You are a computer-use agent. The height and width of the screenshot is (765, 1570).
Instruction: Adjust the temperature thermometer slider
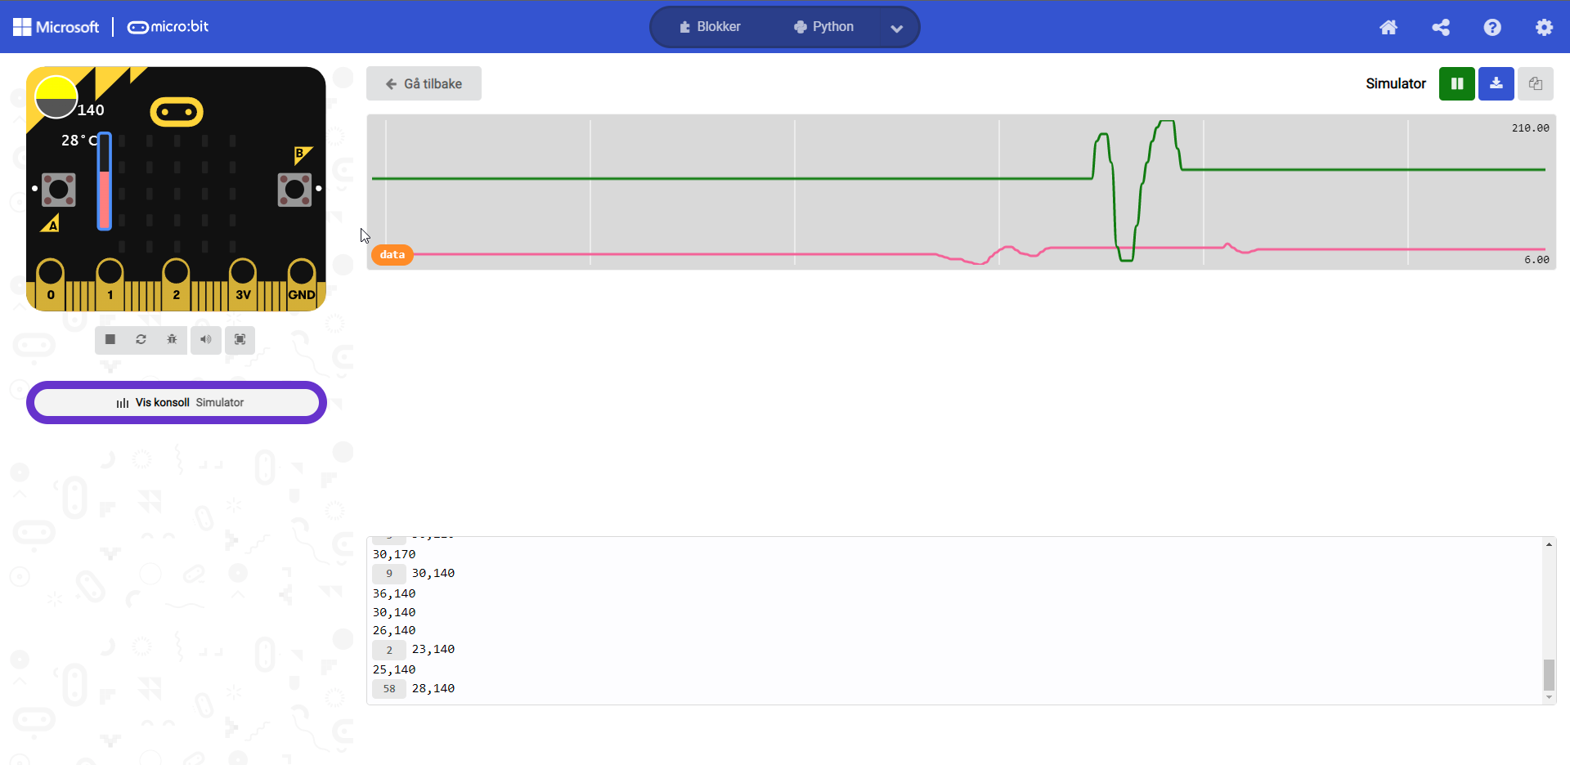(105, 181)
